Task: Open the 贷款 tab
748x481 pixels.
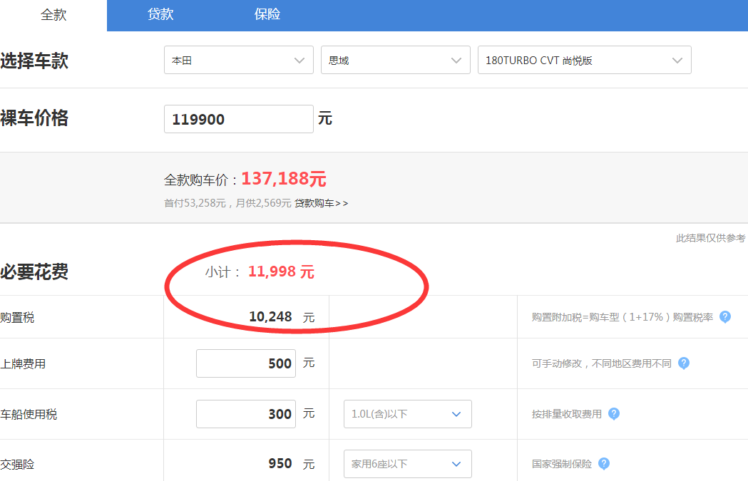Action: [160, 14]
